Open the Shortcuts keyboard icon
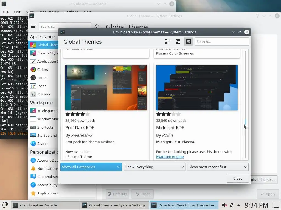 point(33,127)
